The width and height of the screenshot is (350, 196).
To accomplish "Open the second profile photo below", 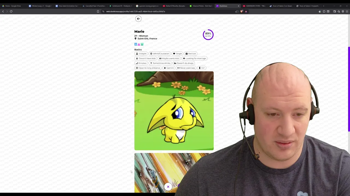I will coord(174,173).
